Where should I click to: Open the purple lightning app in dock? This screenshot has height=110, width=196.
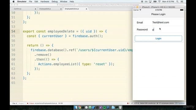coord(101,107)
